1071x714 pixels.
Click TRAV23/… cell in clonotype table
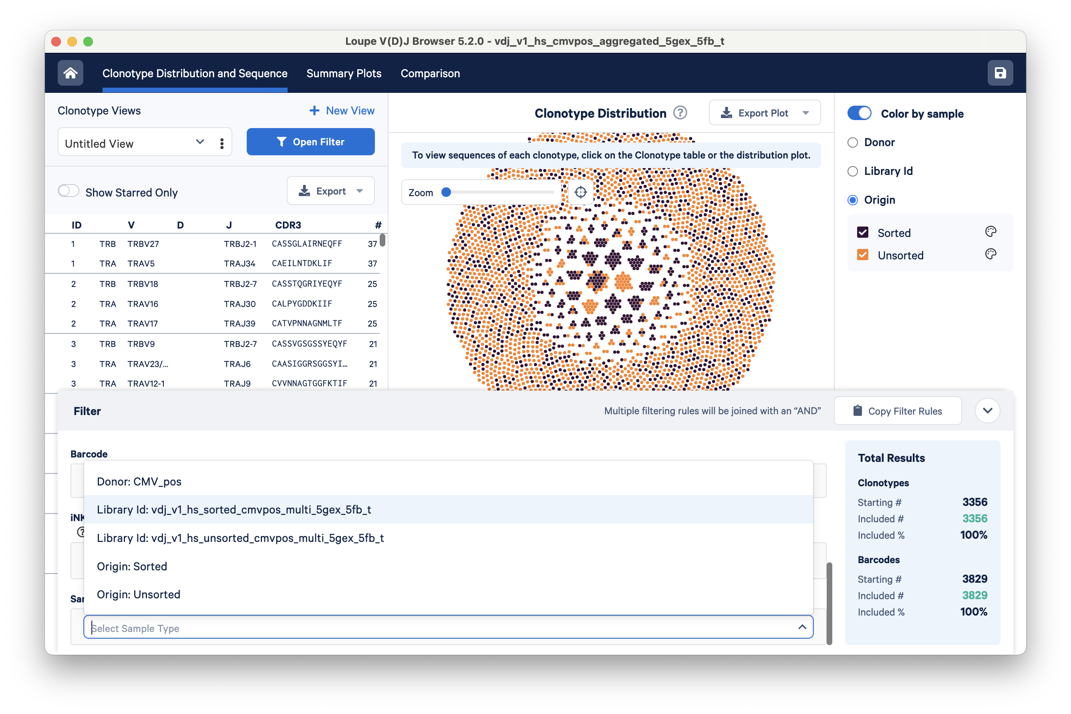(148, 364)
